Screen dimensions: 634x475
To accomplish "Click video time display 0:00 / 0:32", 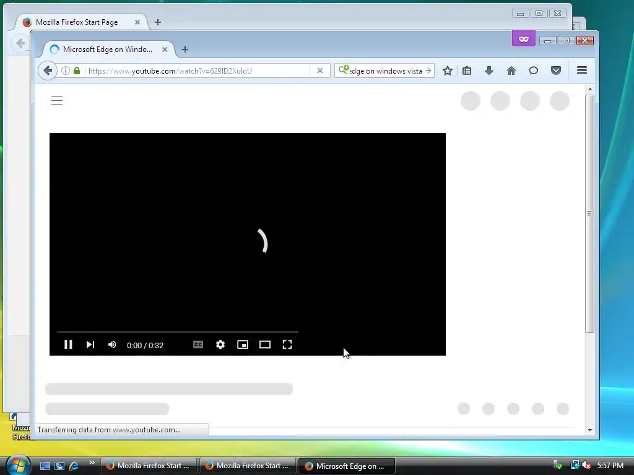I will 145,345.
